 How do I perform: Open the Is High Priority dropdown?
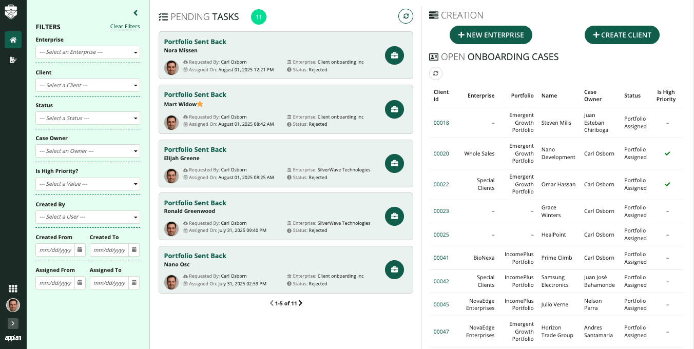pos(88,184)
